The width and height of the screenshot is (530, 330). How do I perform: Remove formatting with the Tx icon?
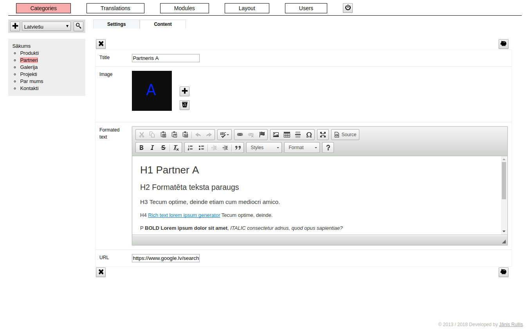coord(176,148)
